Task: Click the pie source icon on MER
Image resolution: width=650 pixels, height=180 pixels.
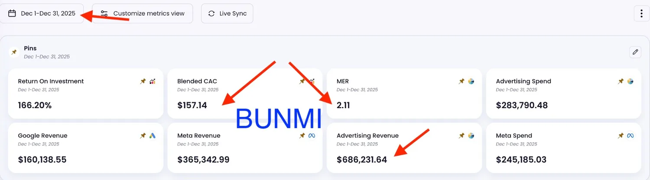Action: 471,81
